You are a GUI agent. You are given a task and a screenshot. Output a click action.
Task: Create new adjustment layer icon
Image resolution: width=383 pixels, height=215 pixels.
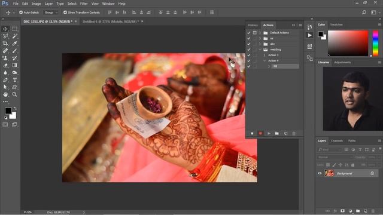pos(350,211)
